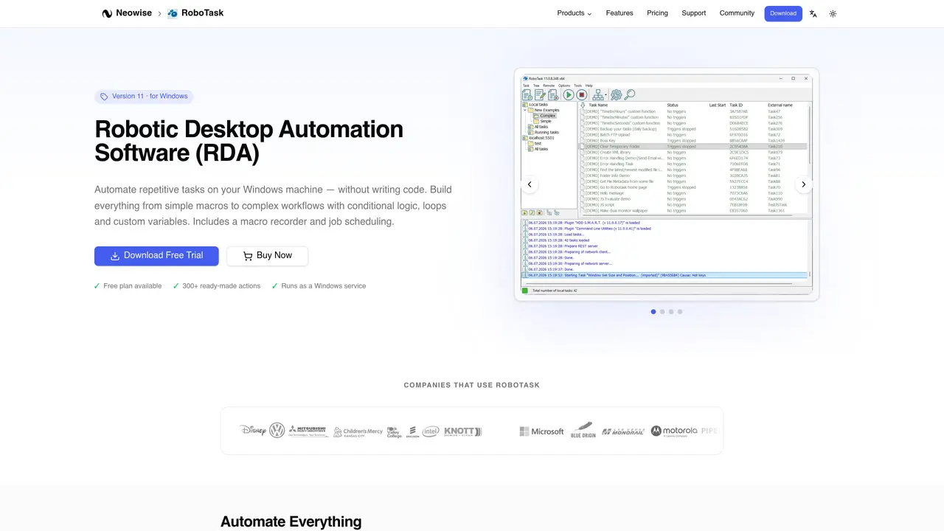944x531 pixels.
Task: Click the green Run task icon in RoboTask screenshot
Action: 569,95
